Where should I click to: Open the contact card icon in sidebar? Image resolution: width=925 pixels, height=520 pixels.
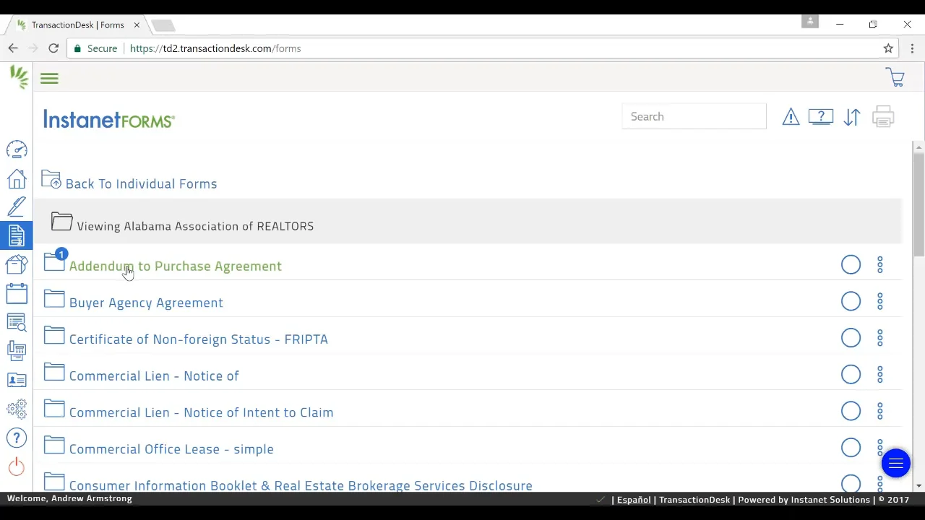click(x=17, y=380)
